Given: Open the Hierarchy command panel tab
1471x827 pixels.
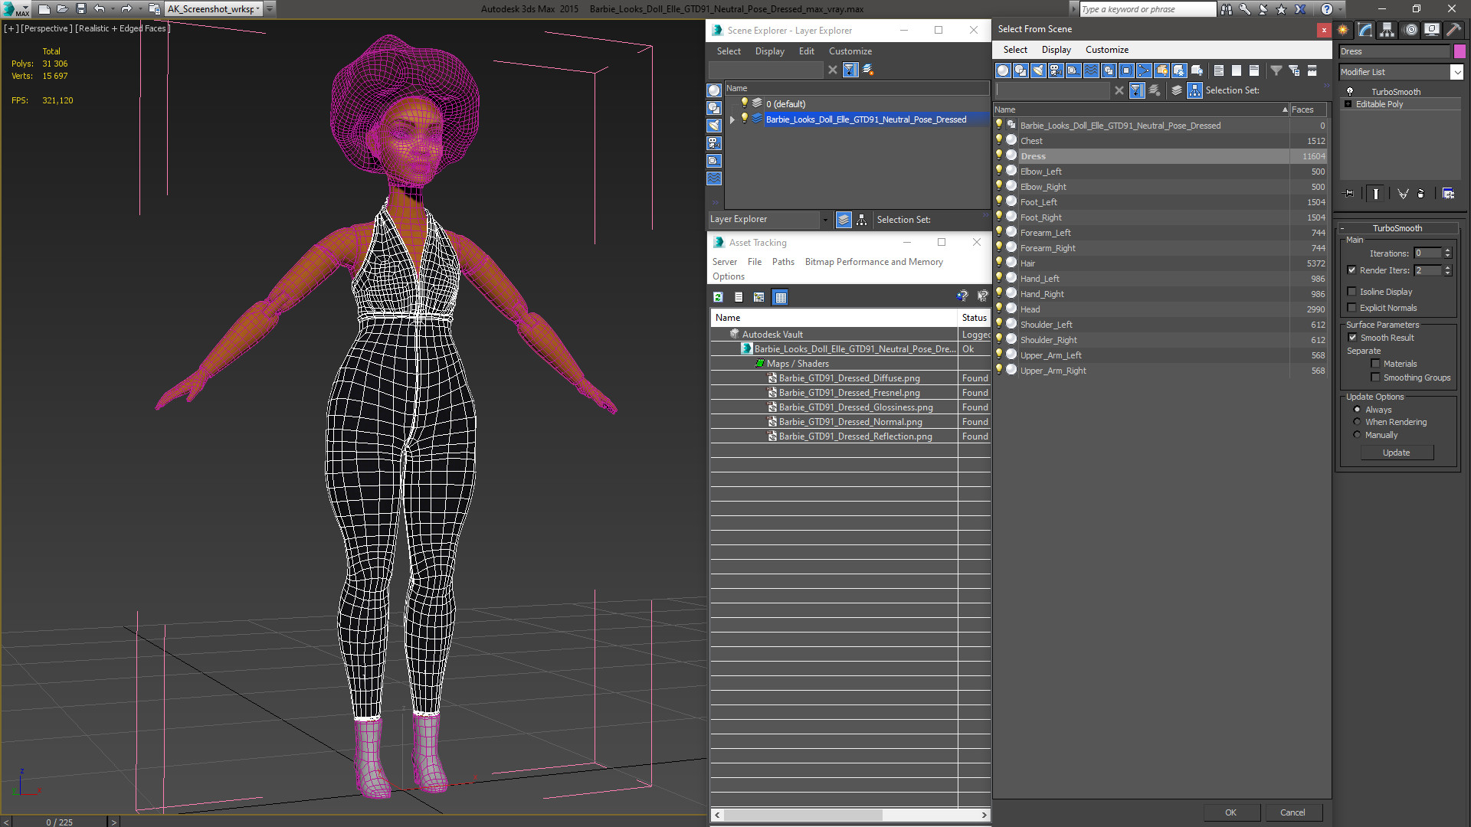Looking at the screenshot, I should 1387,30.
